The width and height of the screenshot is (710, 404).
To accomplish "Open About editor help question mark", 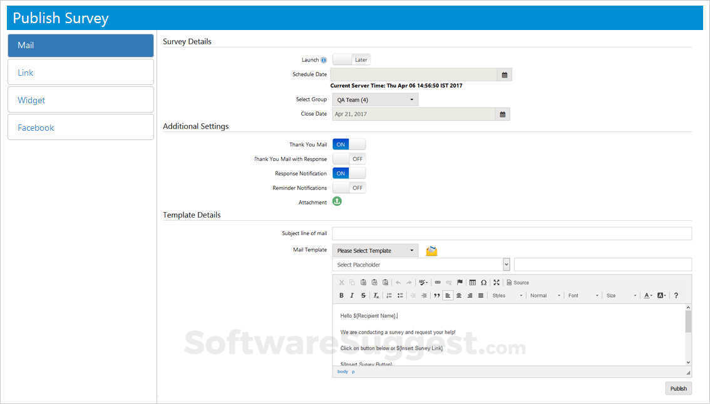I will point(676,295).
